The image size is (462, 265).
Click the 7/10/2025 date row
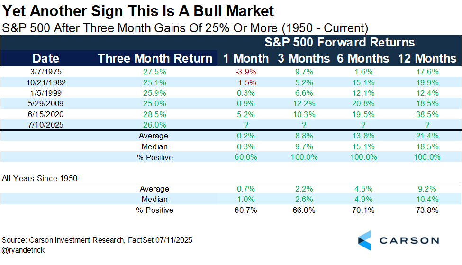pos(46,126)
